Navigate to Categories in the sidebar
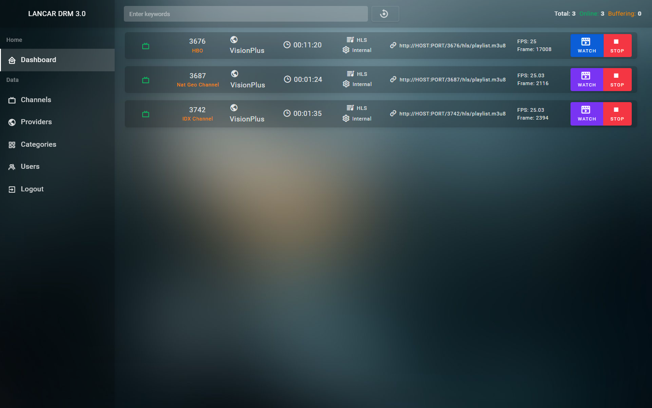 point(38,144)
